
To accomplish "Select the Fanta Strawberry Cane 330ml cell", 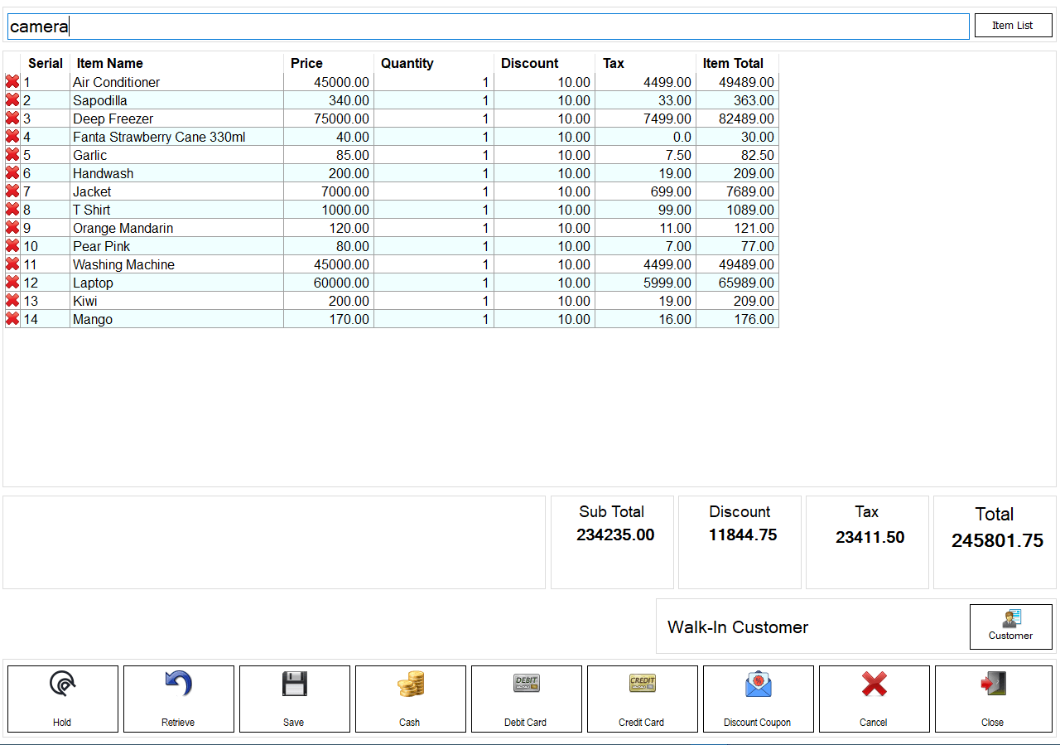I will pyautogui.click(x=177, y=137).
